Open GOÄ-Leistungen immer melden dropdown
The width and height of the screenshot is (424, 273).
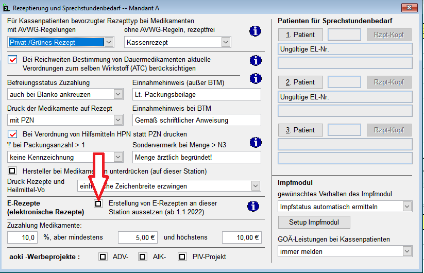tap(407, 251)
